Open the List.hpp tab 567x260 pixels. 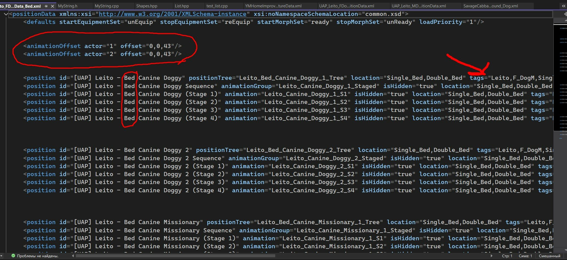[182, 6]
